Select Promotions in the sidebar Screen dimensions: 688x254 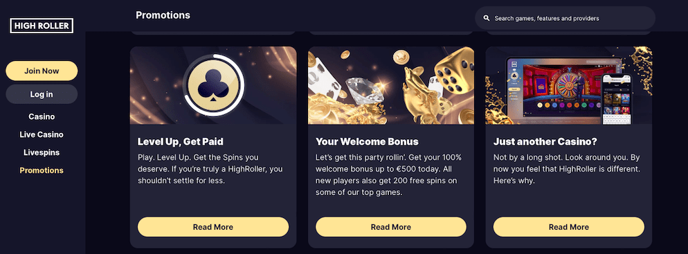42,170
